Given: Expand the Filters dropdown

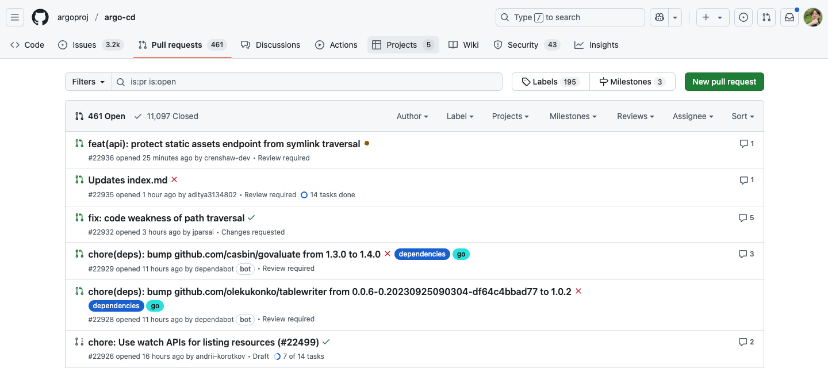Looking at the screenshot, I should [x=89, y=82].
